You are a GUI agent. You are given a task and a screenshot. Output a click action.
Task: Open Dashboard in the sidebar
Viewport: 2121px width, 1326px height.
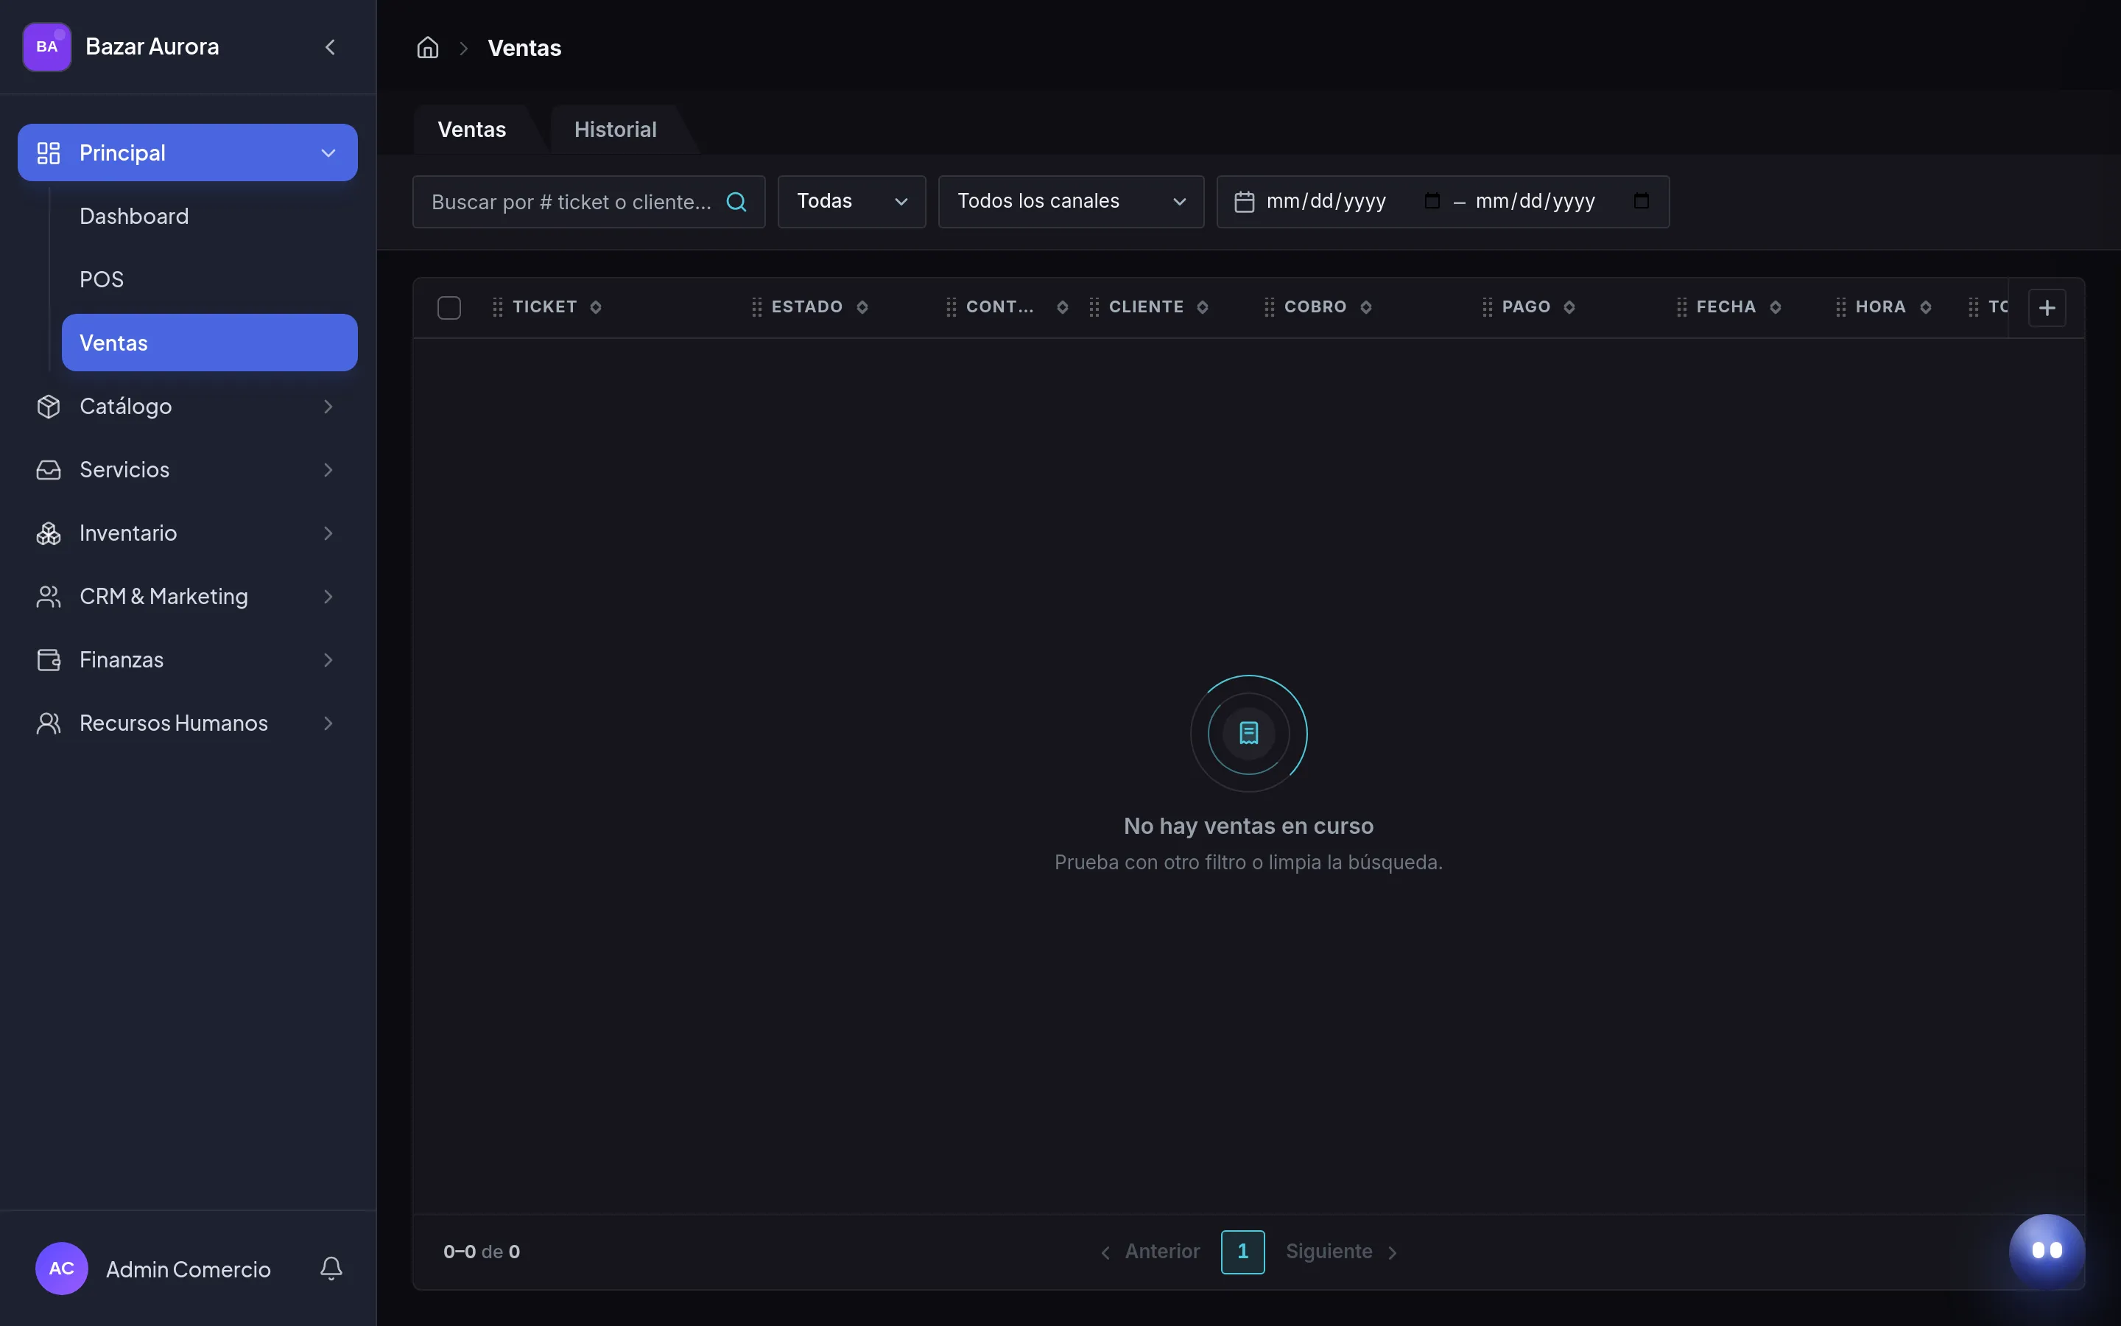pyautogui.click(x=209, y=216)
